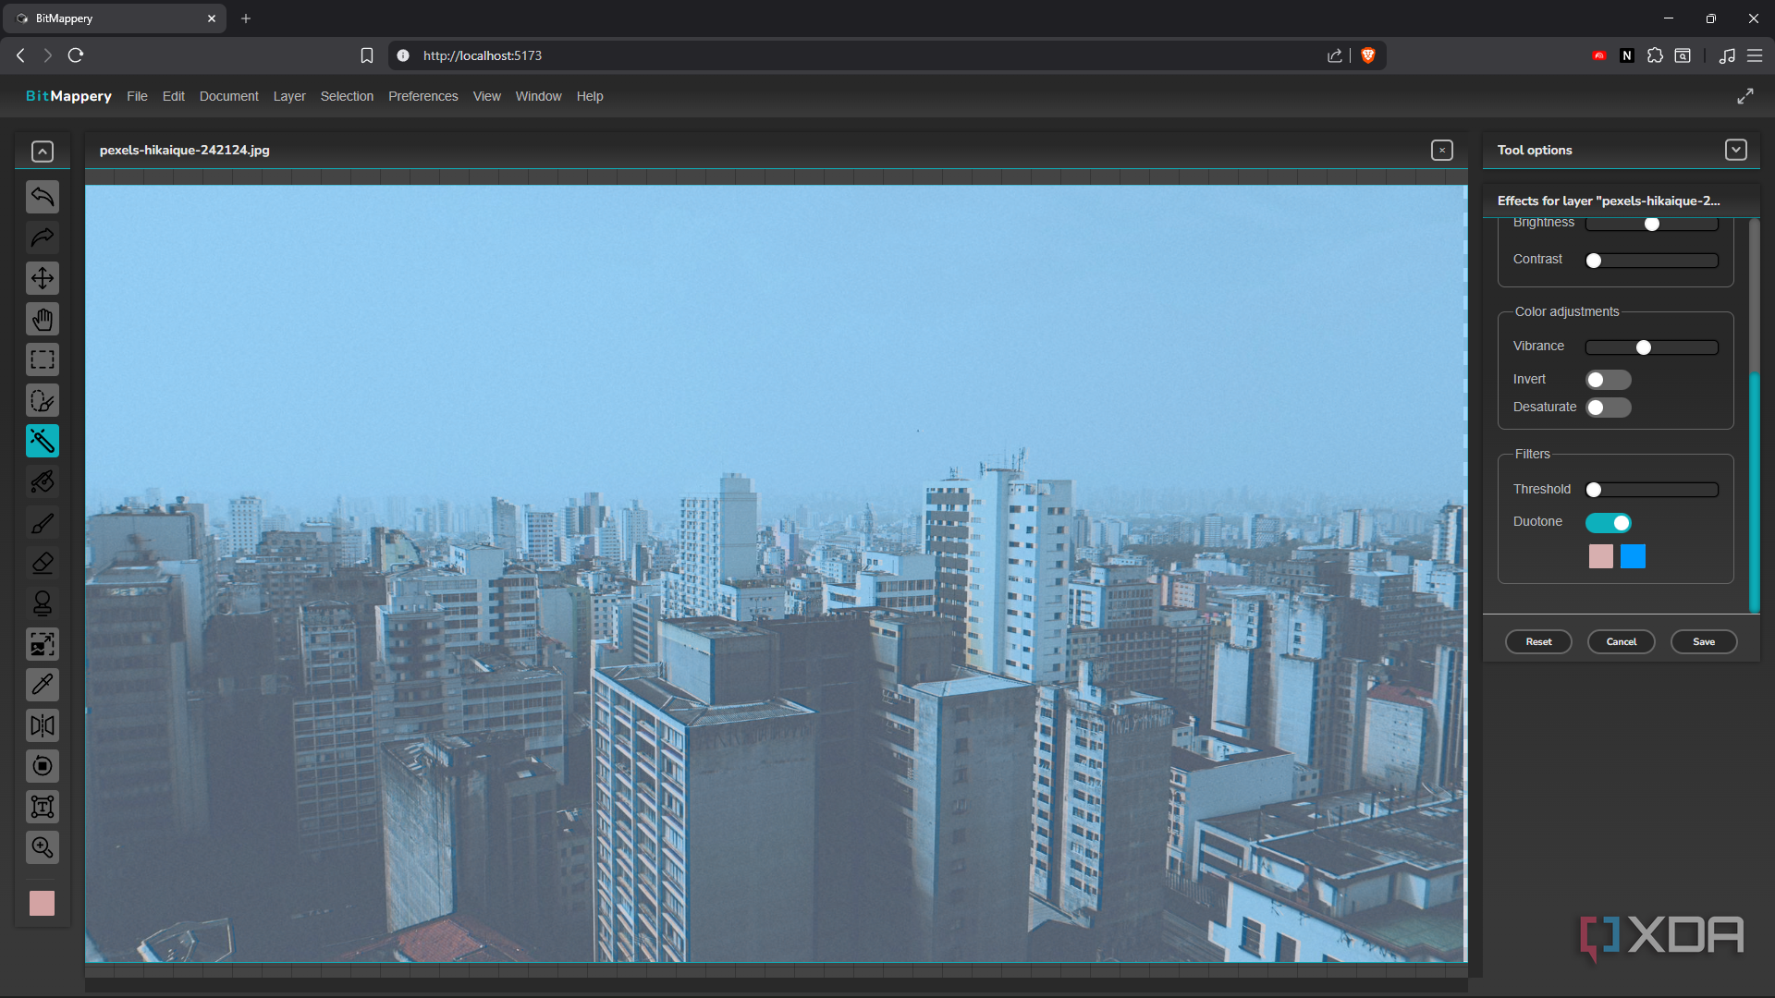Select the image transform tool
The height and width of the screenshot is (998, 1775).
click(43, 644)
